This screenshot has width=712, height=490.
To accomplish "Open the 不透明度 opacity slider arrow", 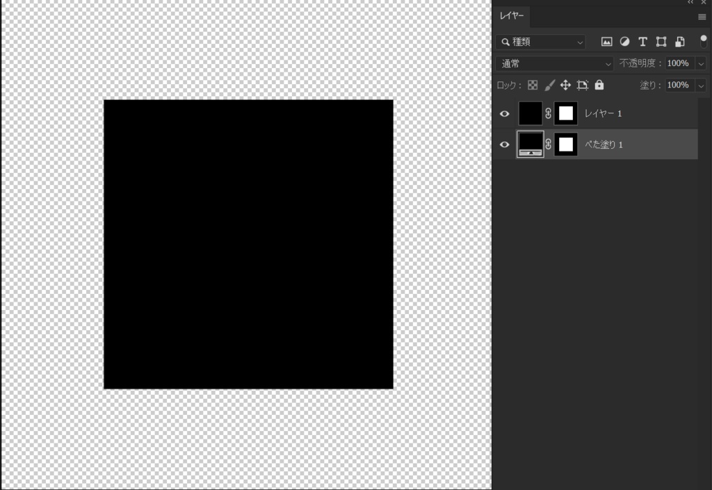I will click(x=701, y=63).
